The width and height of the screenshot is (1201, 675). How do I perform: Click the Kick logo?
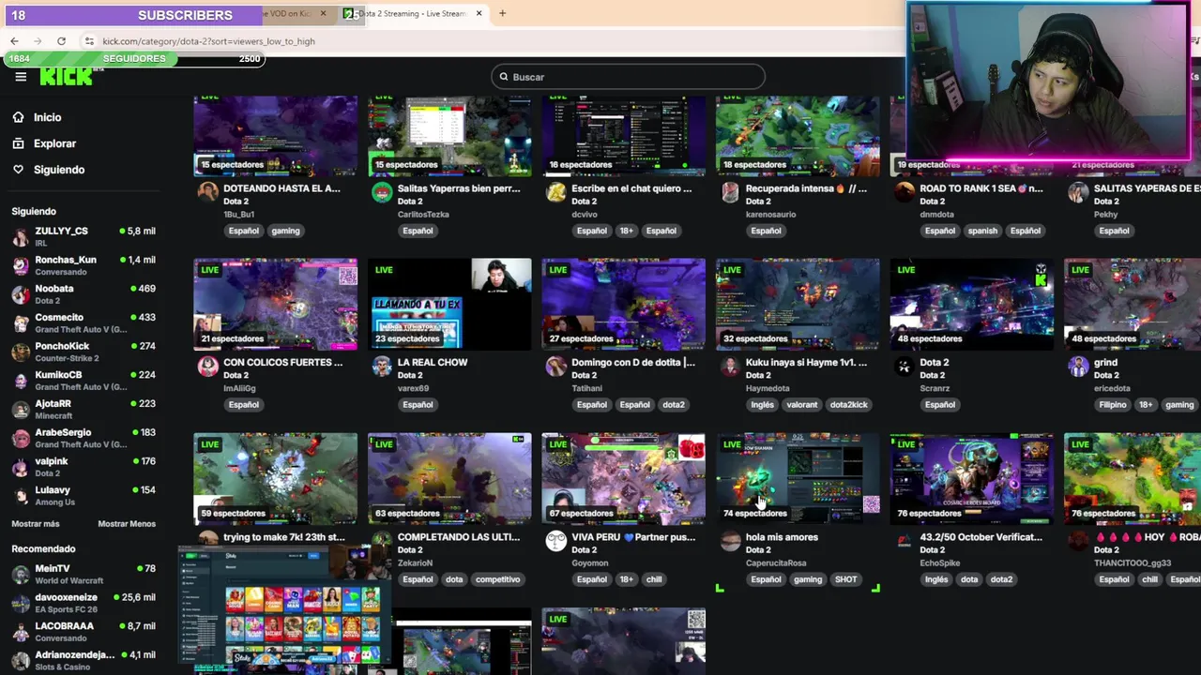[x=66, y=77]
